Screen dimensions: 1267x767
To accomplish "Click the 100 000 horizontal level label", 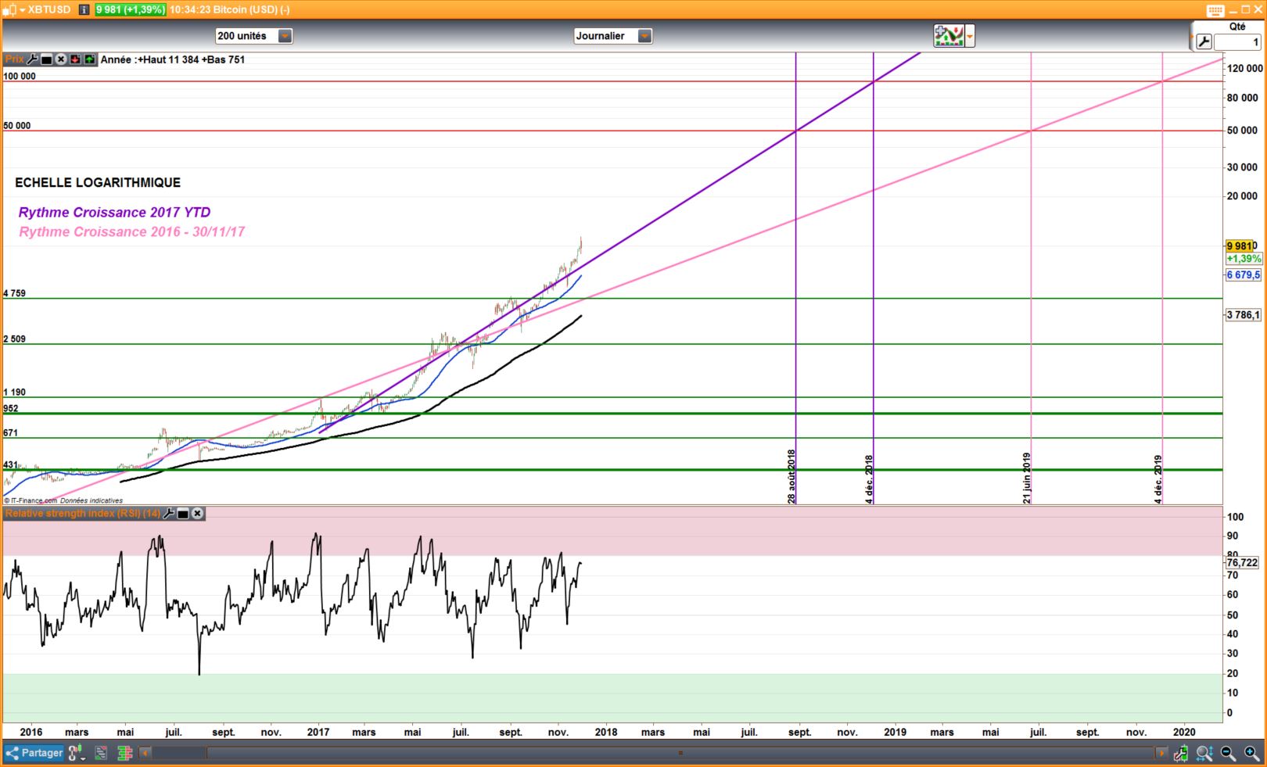I will click(20, 76).
